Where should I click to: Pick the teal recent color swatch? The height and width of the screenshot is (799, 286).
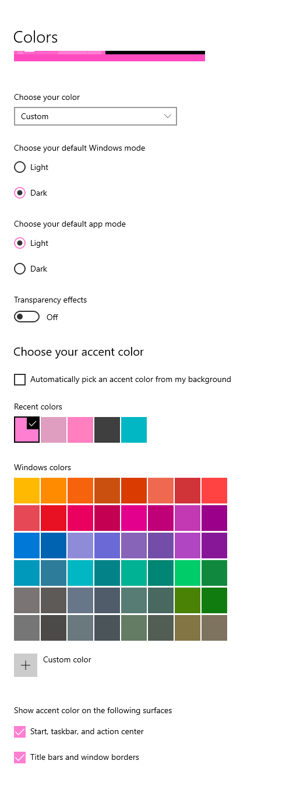point(134,430)
